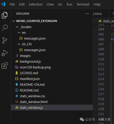Open the Source Control view
114x124 pixels.
(x=5, y=40)
